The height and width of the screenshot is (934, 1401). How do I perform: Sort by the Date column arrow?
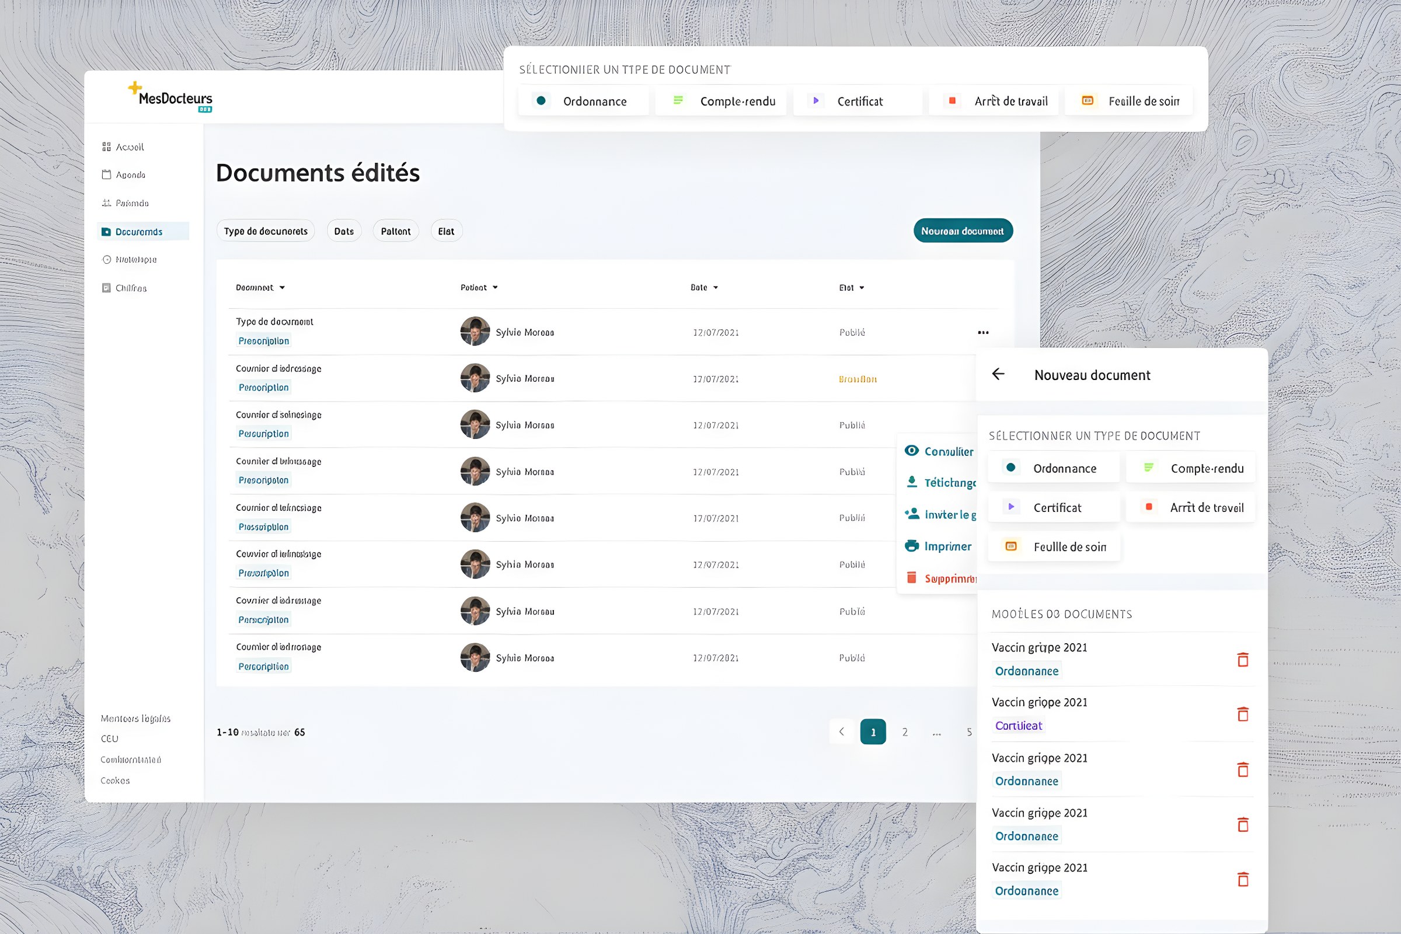pos(716,288)
